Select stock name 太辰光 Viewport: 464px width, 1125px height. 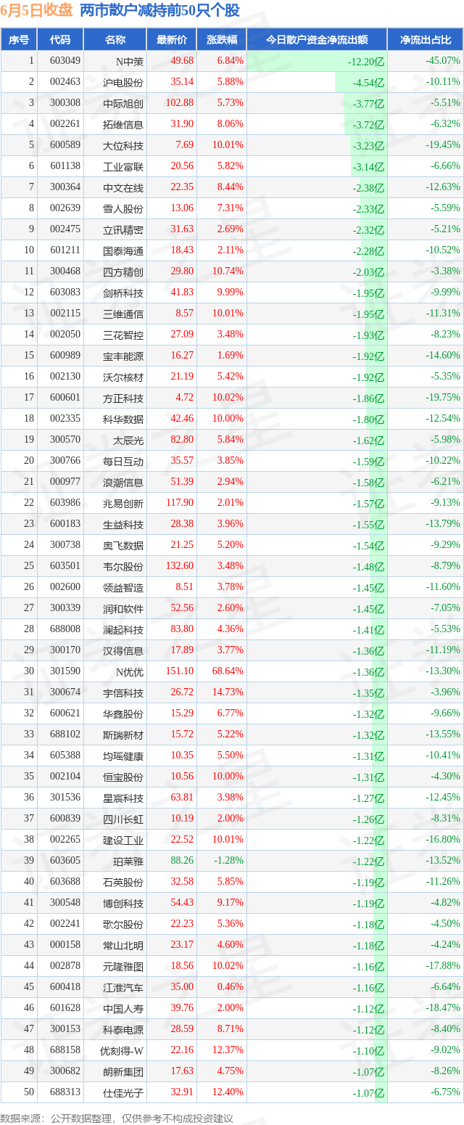coord(128,440)
